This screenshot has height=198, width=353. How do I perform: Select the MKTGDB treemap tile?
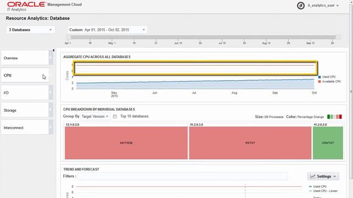[126, 143]
